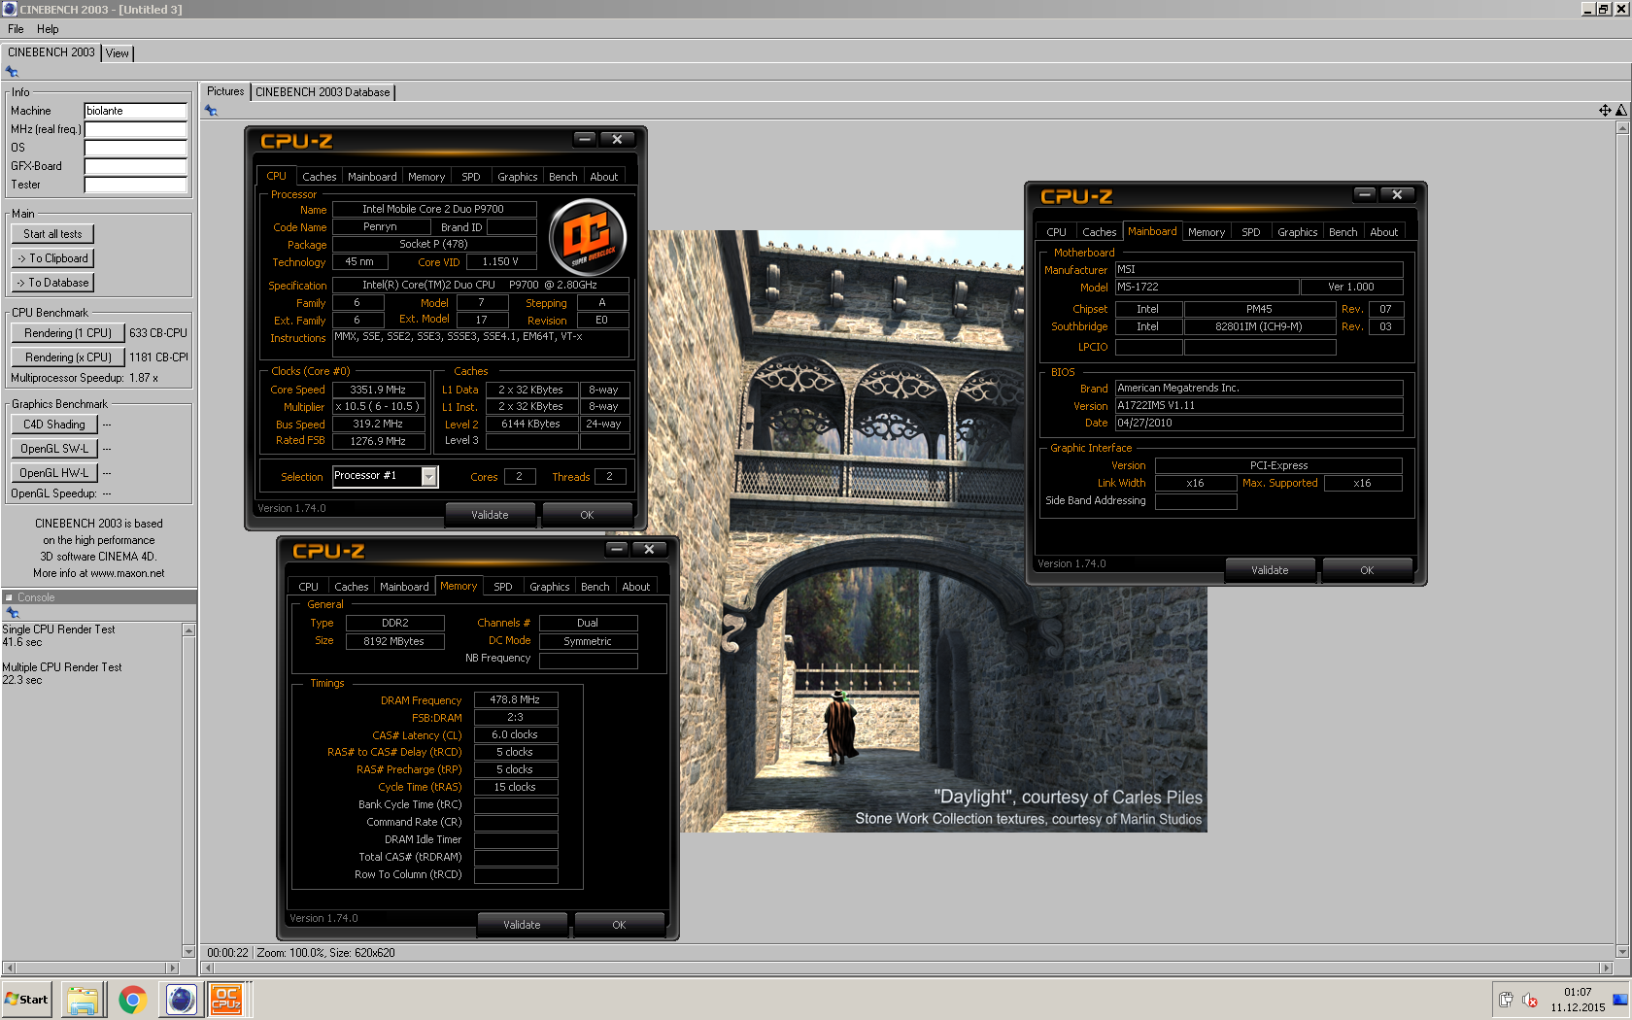
Task: Click OK in Mainboard CPU-Z window
Action: pyautogui.click(x=1367, y=570)
